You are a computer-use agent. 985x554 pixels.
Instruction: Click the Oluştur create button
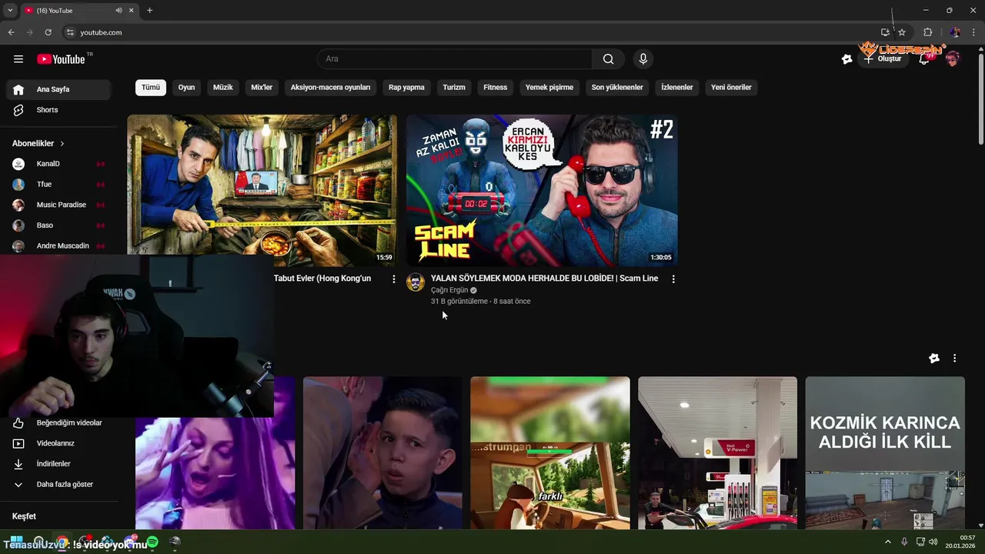click(883, 59)
